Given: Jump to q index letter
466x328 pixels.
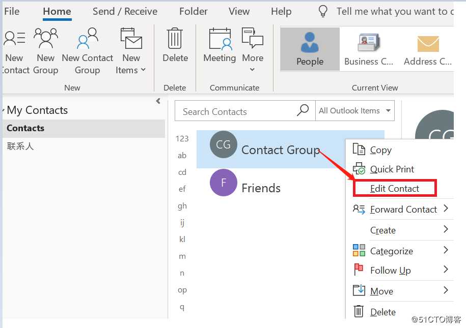Looking at the screenshot, I should 182,307.
